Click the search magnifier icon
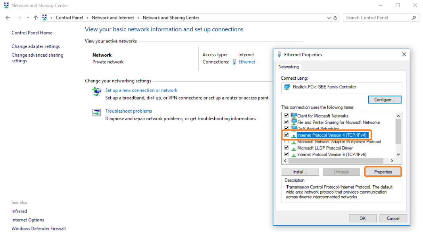Image resolution: width=423 pixels, height=232 pixels. pos(414,18)
